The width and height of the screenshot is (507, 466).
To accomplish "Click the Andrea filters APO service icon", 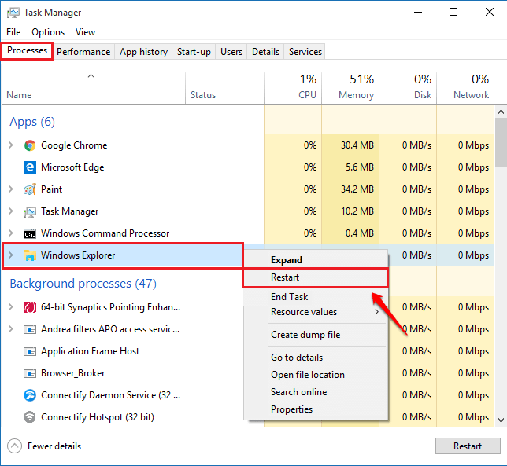I will click(30, 329).
